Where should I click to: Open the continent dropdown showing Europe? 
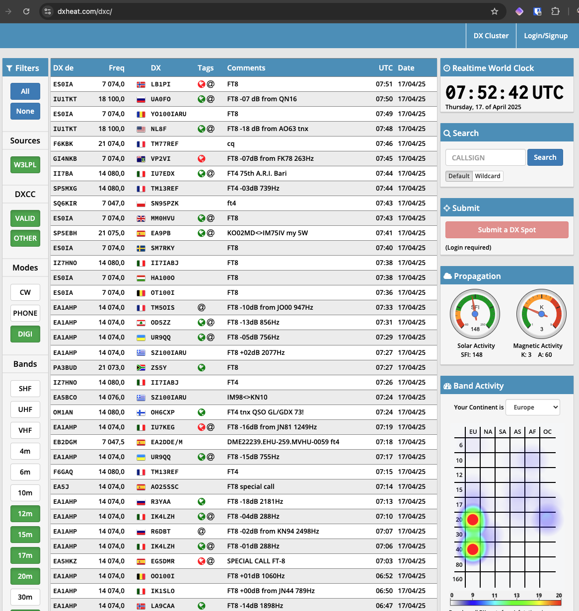532,407
